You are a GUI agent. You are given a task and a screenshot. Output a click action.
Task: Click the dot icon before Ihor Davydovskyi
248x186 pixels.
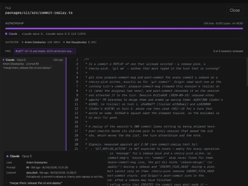coord(64,42)
